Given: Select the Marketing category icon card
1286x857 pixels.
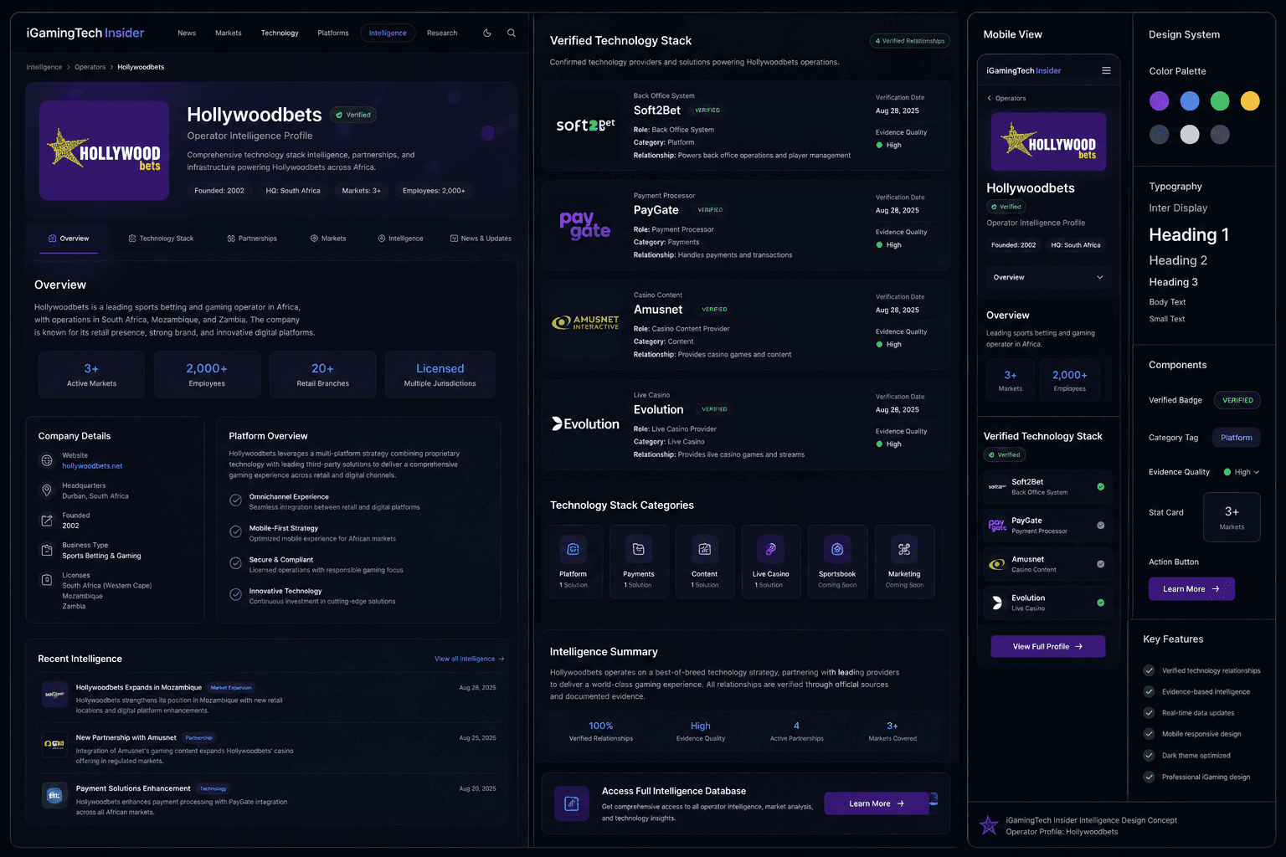Looking at the screenshot, I should pyautogui.click(x=904, y=562).
